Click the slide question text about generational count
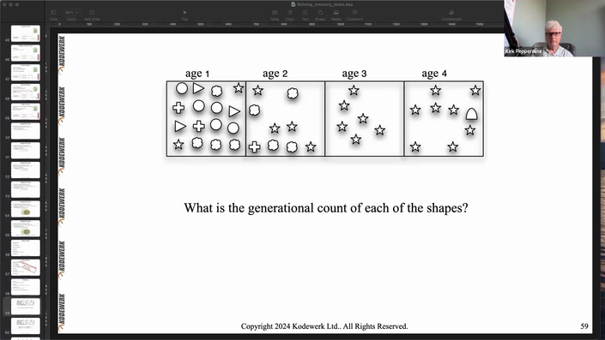Screen dimensions: 605x340 pos(326,208)
